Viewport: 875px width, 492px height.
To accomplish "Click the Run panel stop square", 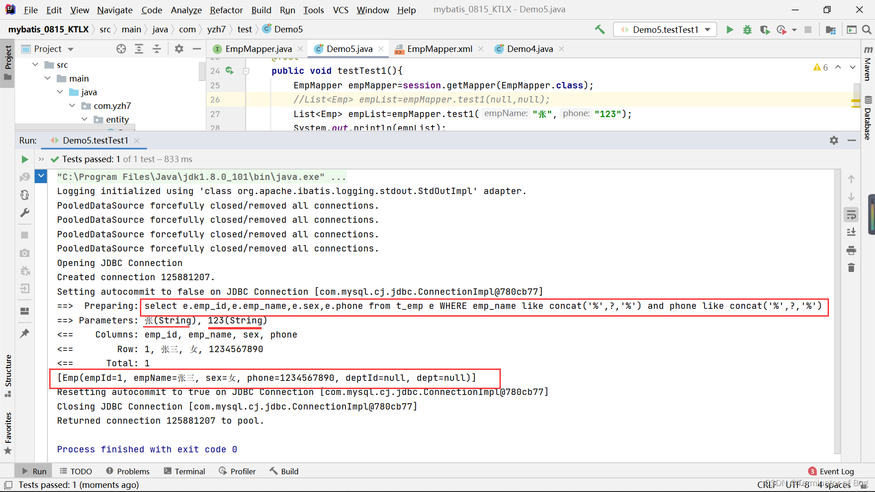I will [x=25, y=235].
